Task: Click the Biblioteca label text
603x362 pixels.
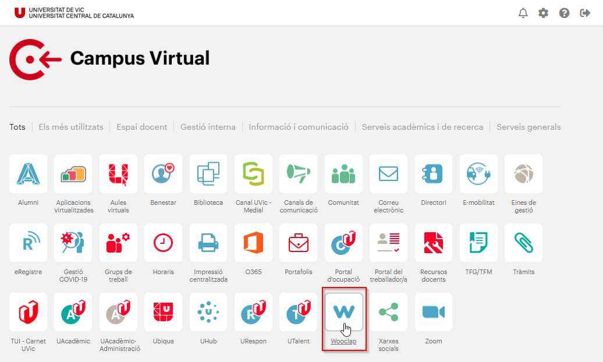Action: (208, 203)
